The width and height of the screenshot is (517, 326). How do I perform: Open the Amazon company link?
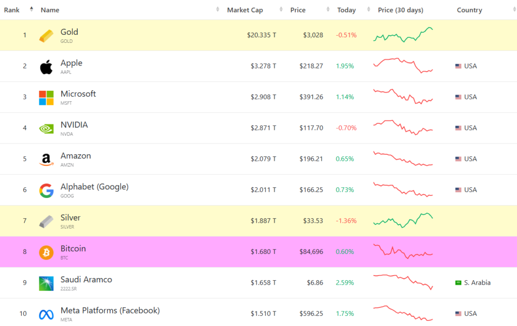tap(76, 156)
